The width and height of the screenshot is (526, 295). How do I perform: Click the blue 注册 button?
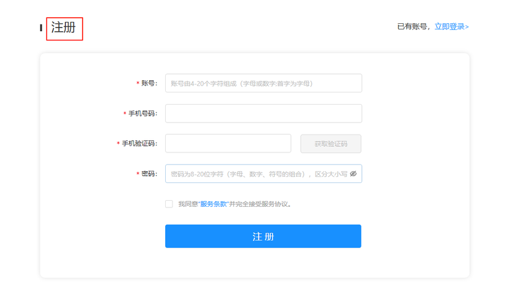click(263, 236)
